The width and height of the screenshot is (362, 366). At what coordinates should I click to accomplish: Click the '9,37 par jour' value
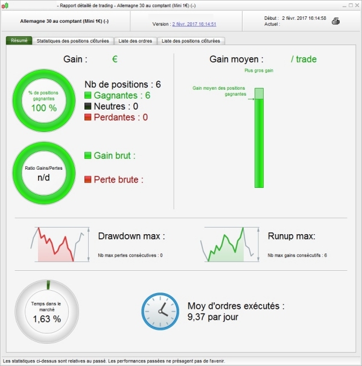pos(213,317)
